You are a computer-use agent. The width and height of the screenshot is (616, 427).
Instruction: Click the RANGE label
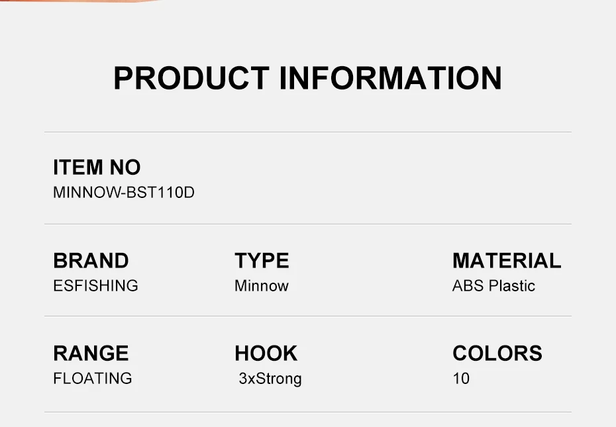click(x=91, y=354)
